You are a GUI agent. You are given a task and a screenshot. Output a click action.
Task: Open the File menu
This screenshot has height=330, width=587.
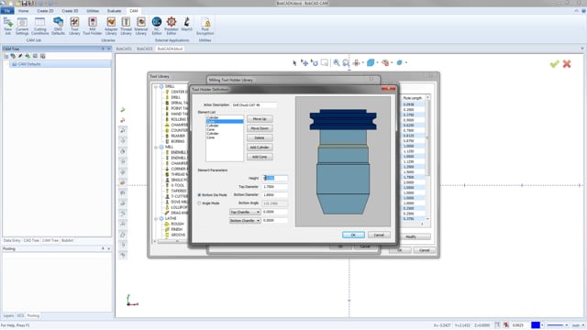click(7, 11)
